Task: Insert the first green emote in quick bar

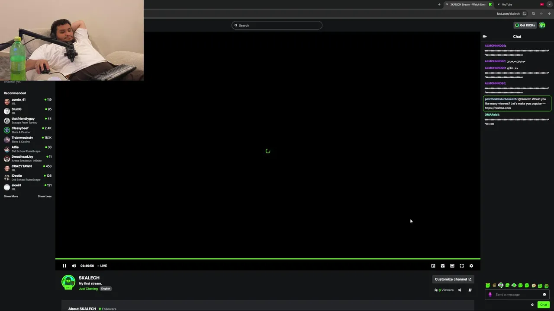Action: click(488, 286)
